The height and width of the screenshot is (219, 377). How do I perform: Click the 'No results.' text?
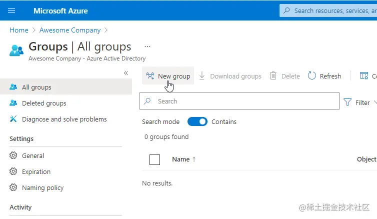[157, 183]
